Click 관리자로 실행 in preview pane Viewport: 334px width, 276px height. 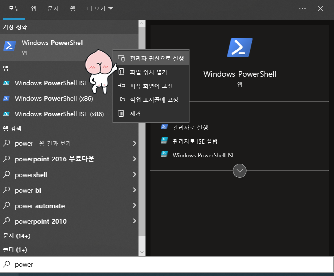(190, 128)
